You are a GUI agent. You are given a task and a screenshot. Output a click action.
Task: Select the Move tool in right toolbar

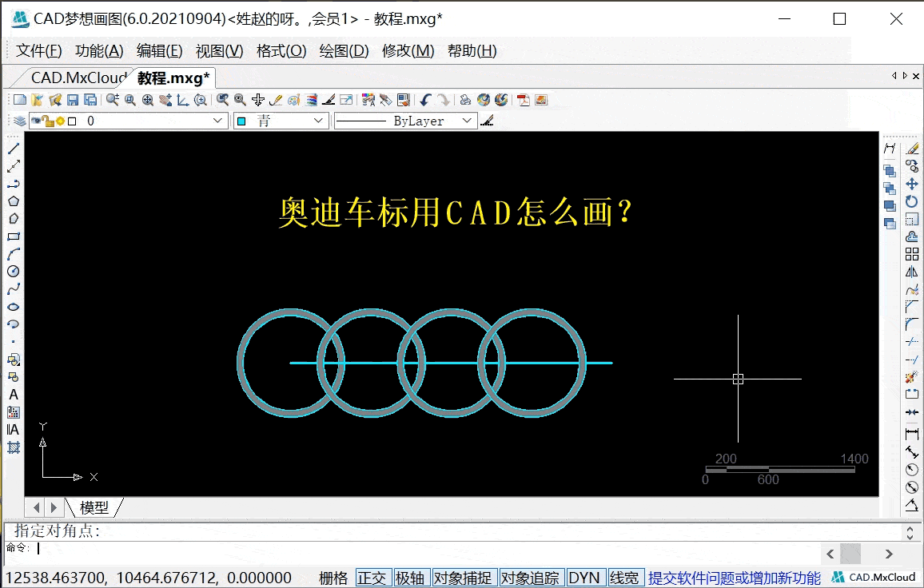coord(912,184)
